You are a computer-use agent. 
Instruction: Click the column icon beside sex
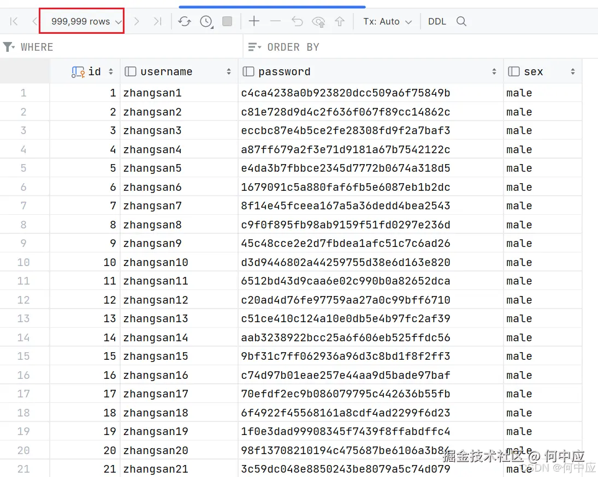pos(514,71)
